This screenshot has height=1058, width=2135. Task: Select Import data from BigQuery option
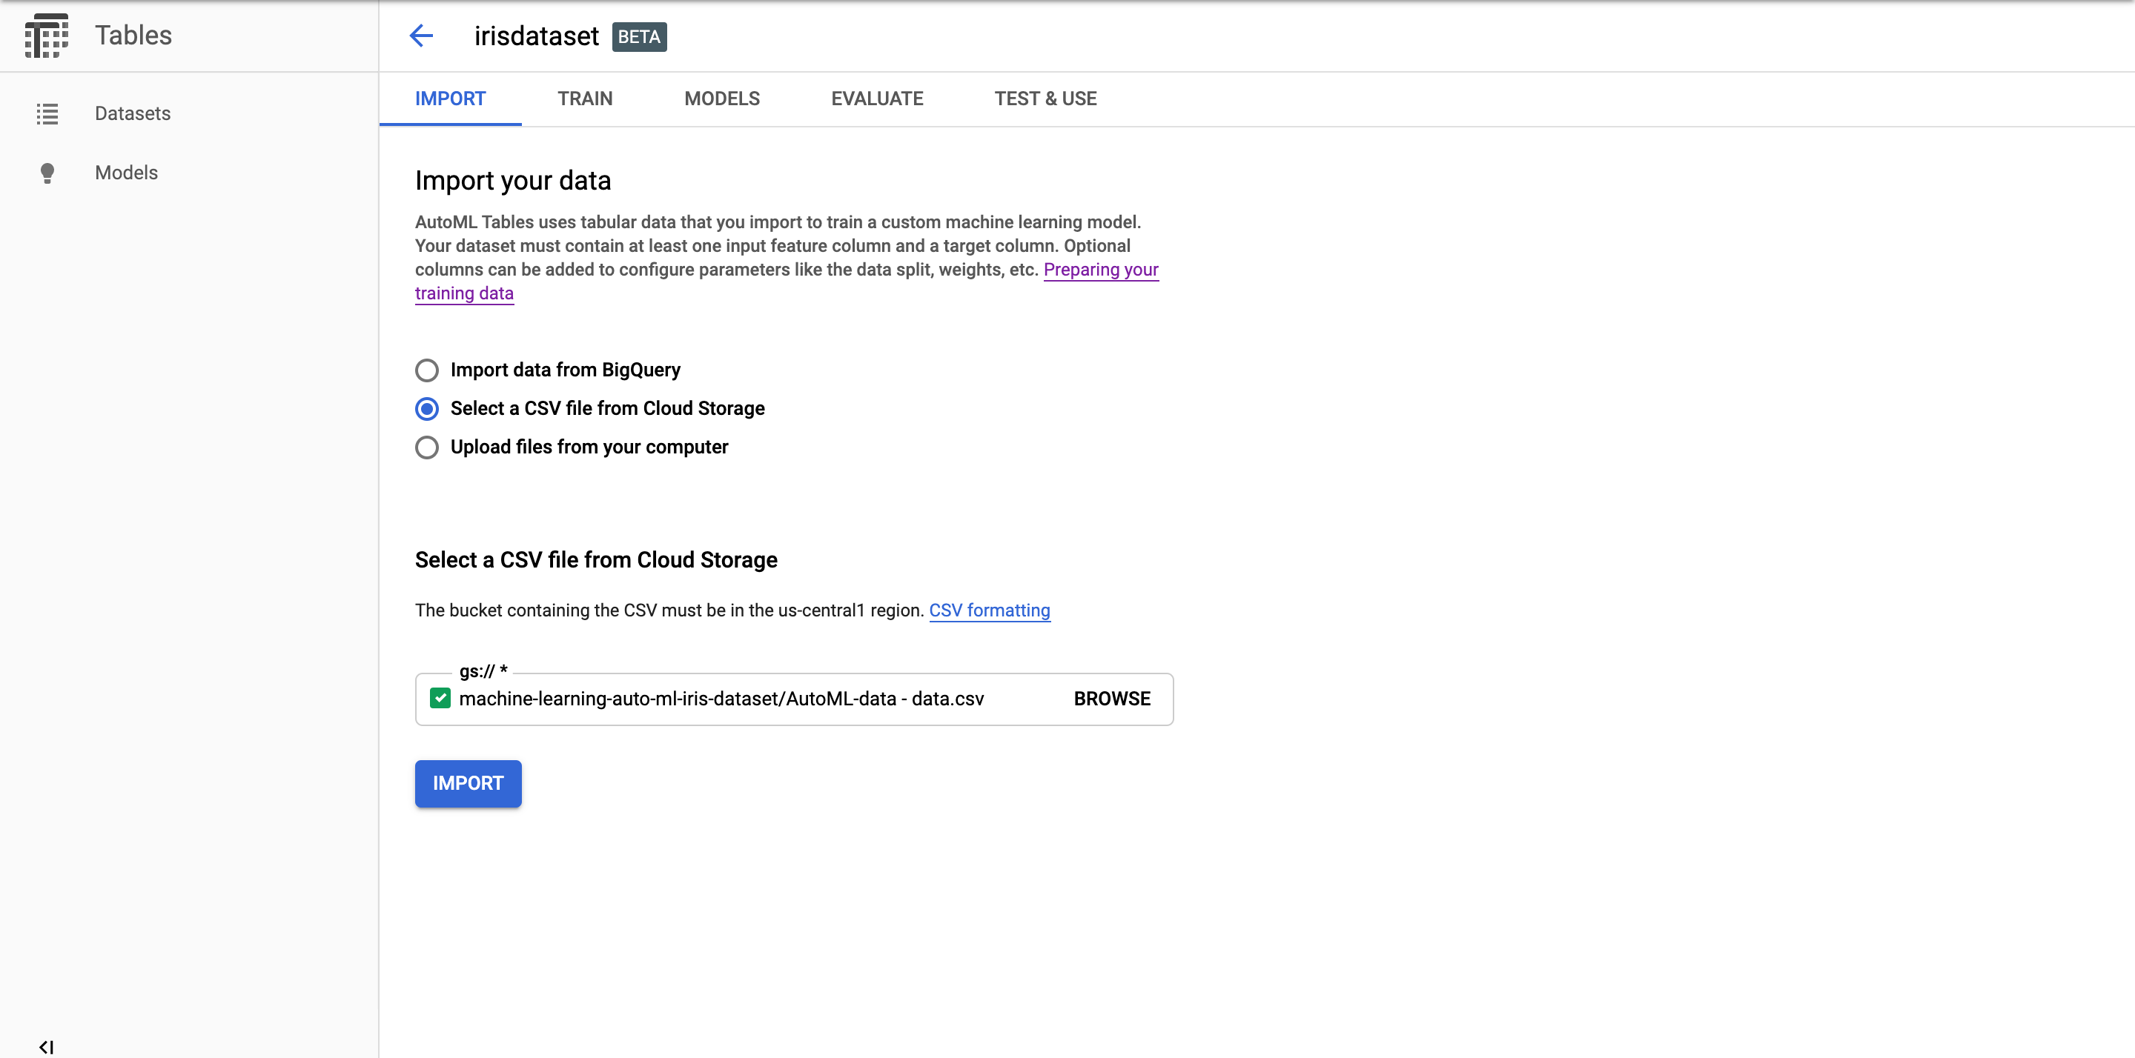tap(427, 370)
